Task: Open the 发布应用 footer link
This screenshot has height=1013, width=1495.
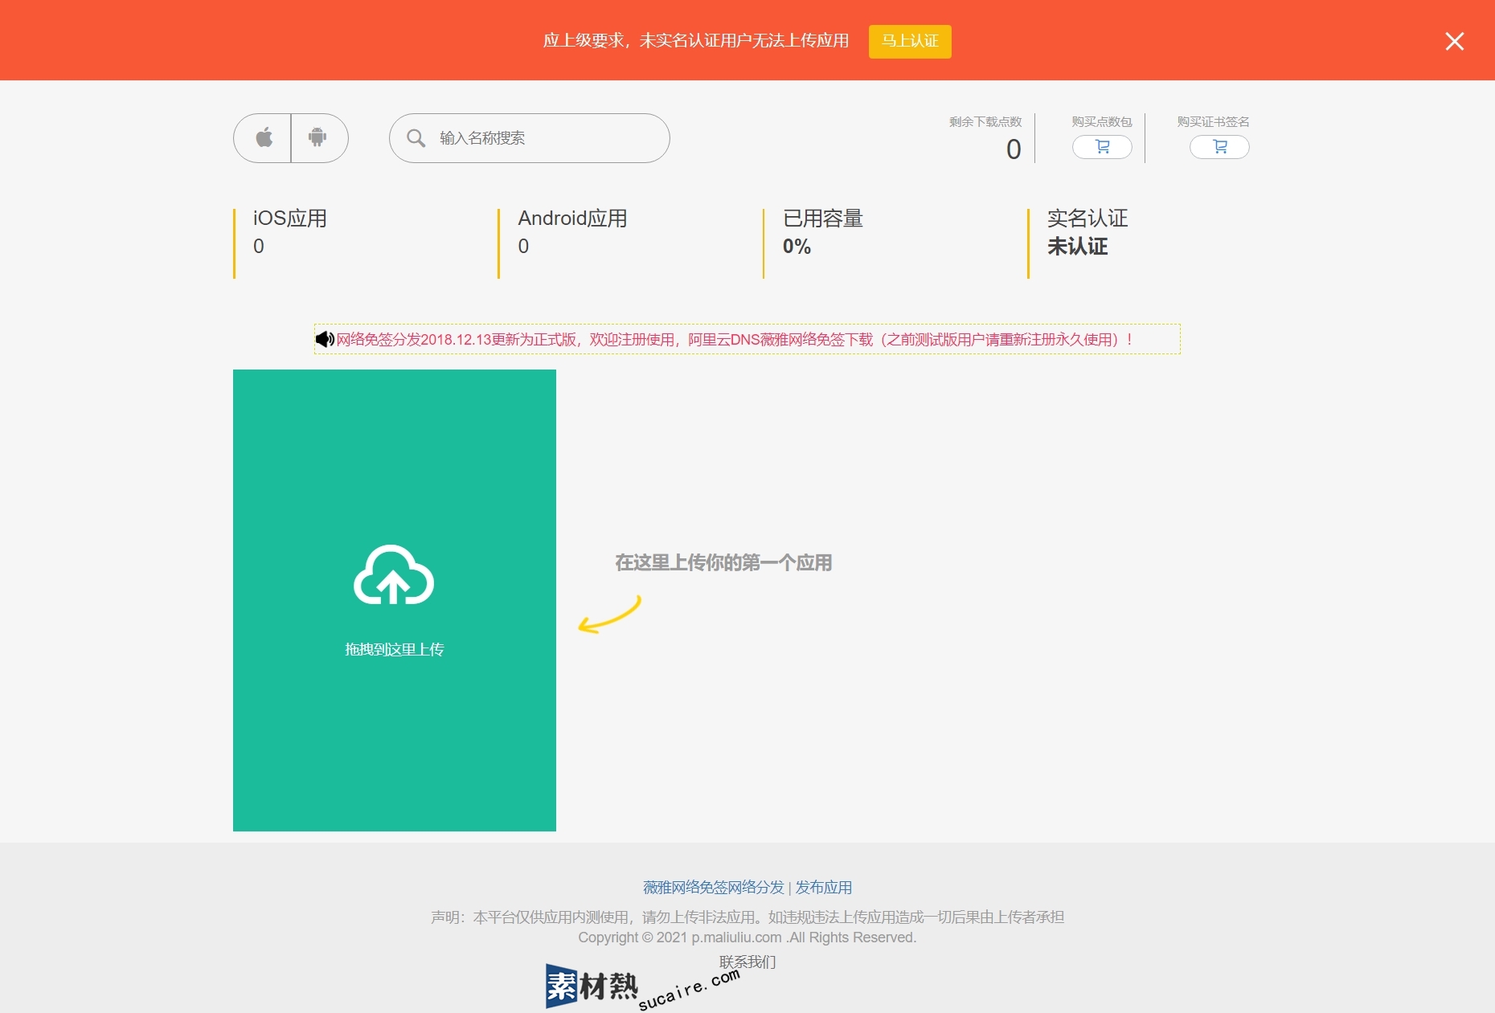Action: [824, 887]
